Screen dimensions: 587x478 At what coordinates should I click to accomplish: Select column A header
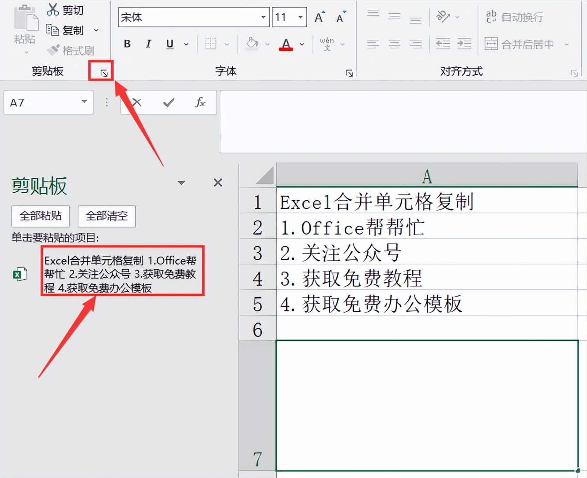427,176
